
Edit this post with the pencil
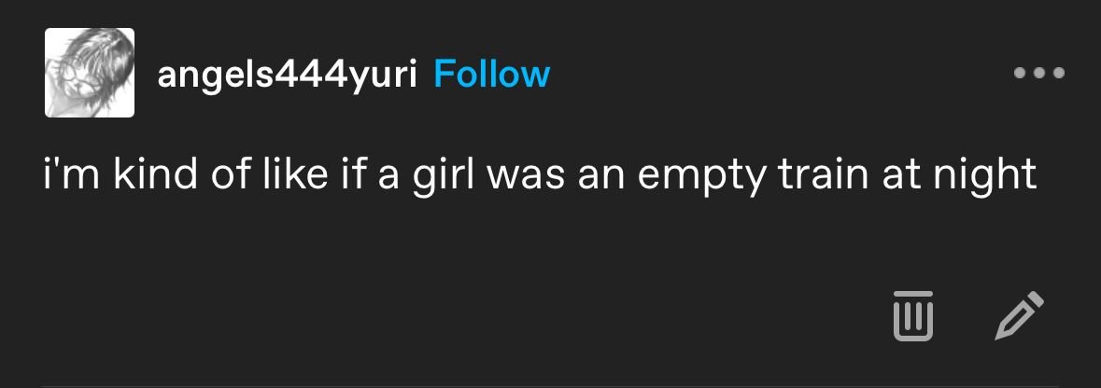pyautogui.click(x=1019, y=314)
